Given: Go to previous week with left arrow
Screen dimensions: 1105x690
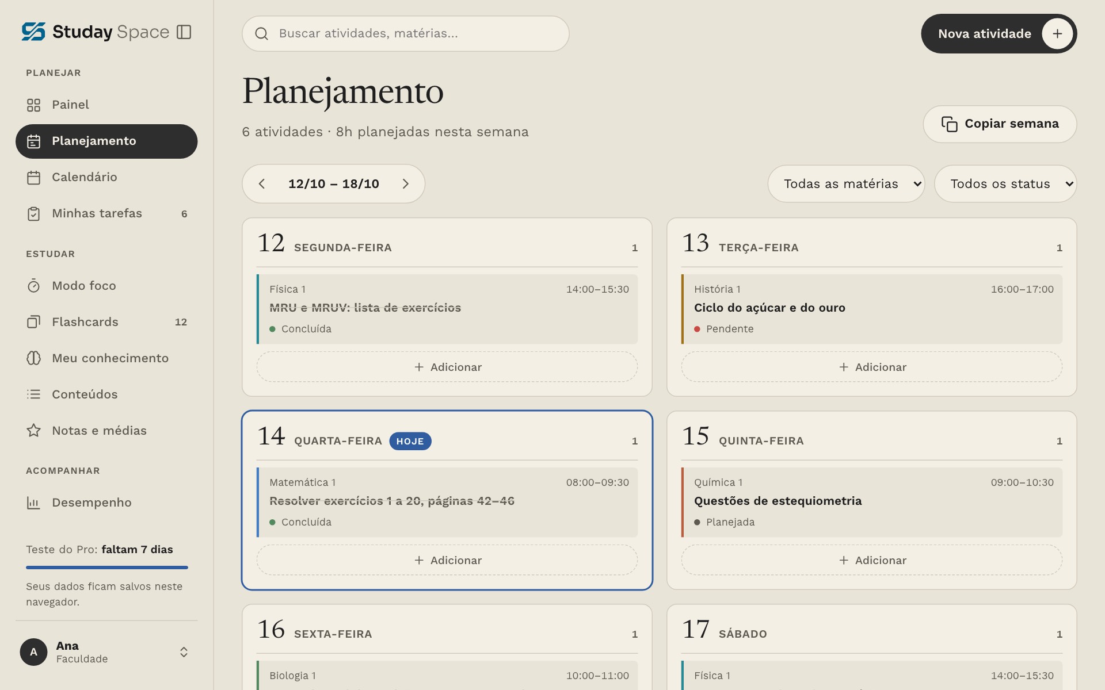Looking at the screenshot, I should tap(262, 184).
